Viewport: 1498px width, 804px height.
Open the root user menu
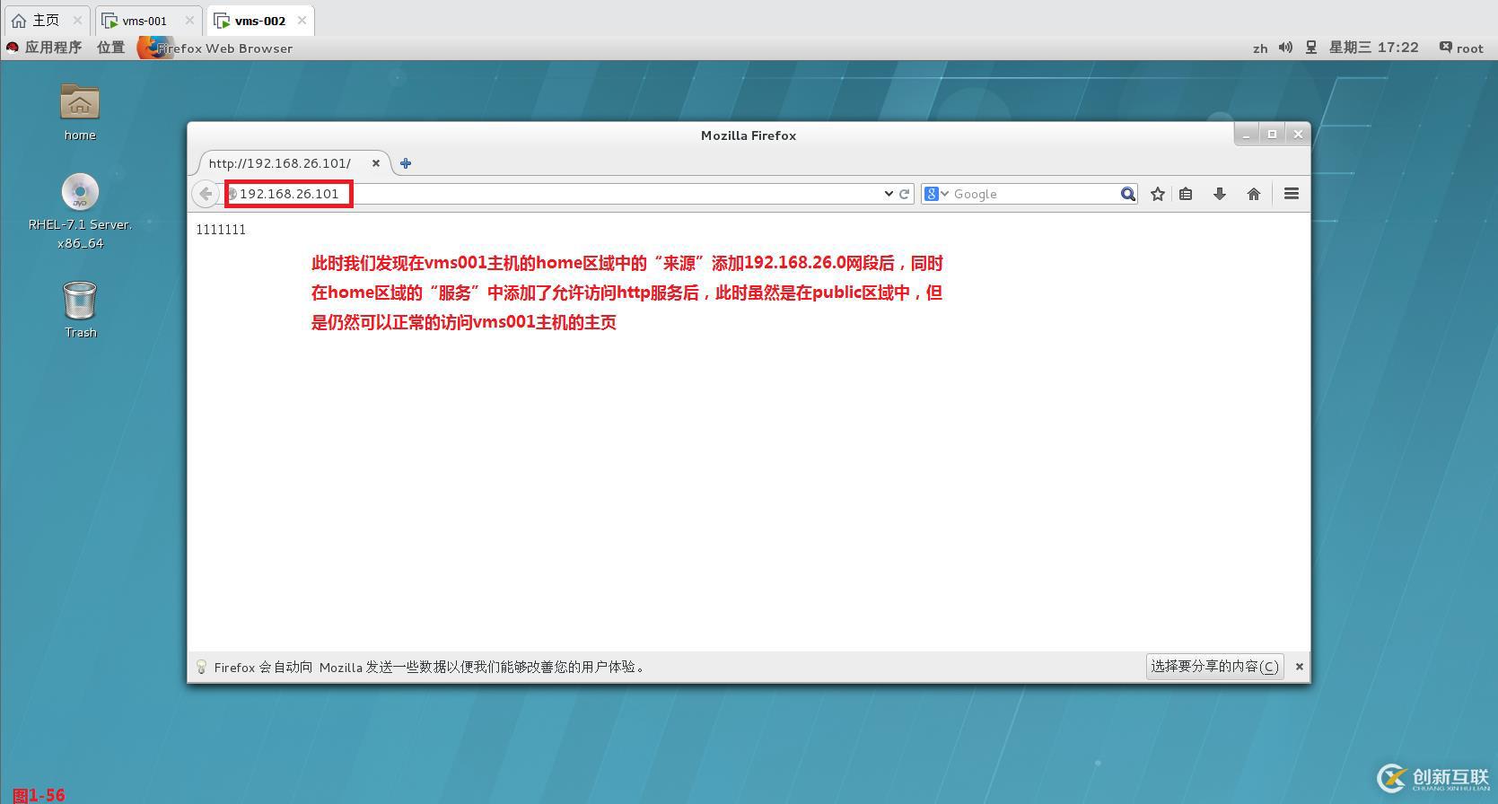[1461, 48]
